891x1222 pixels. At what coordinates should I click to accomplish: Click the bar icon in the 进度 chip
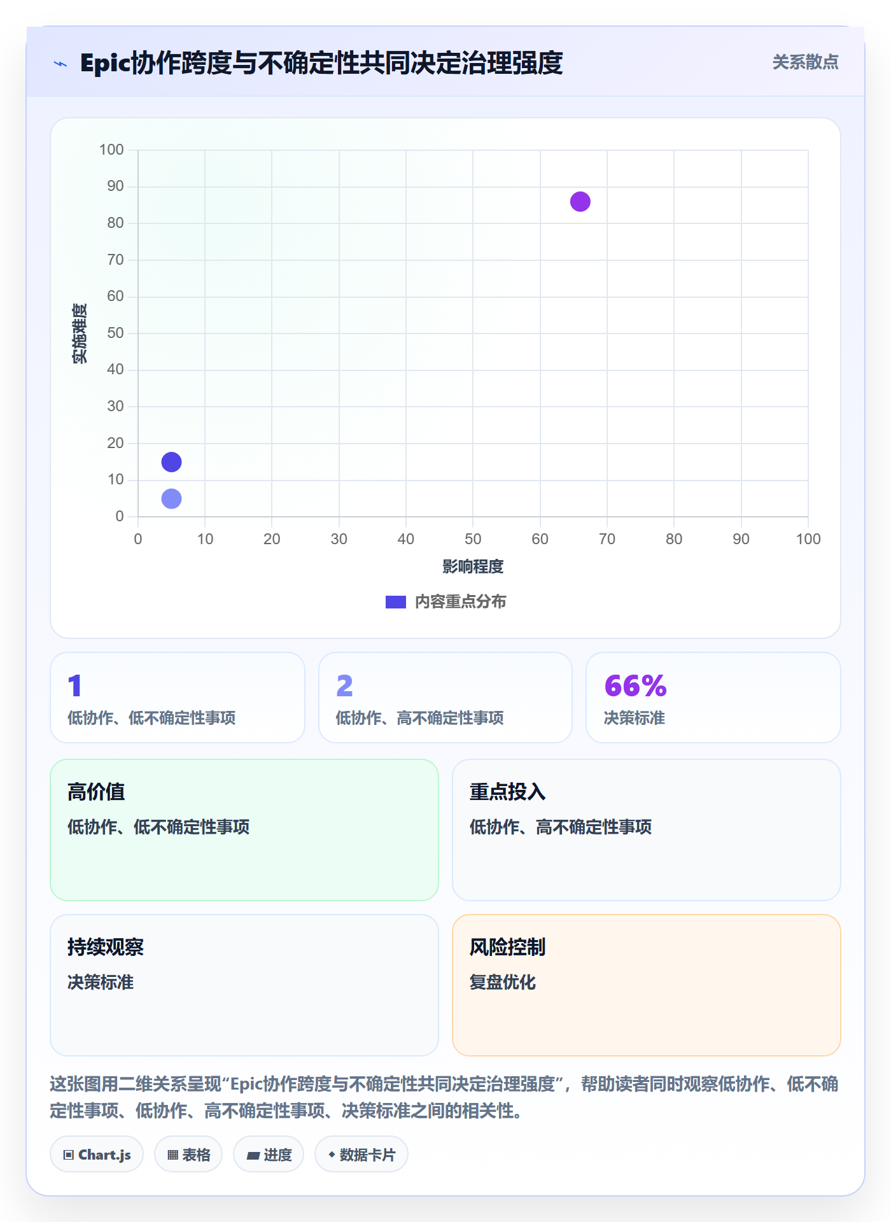(x=253, y=1156)
